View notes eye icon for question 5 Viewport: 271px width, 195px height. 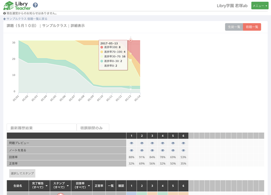coord(173,150)
